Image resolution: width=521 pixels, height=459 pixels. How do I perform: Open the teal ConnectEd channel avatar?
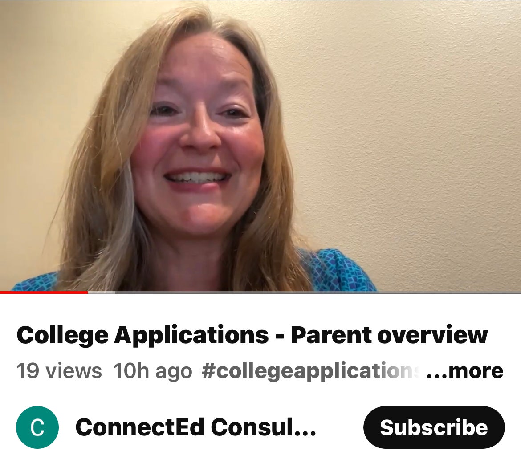click(37, 427)
